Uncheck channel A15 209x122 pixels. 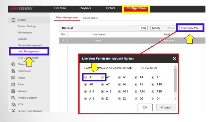[153, 91]
